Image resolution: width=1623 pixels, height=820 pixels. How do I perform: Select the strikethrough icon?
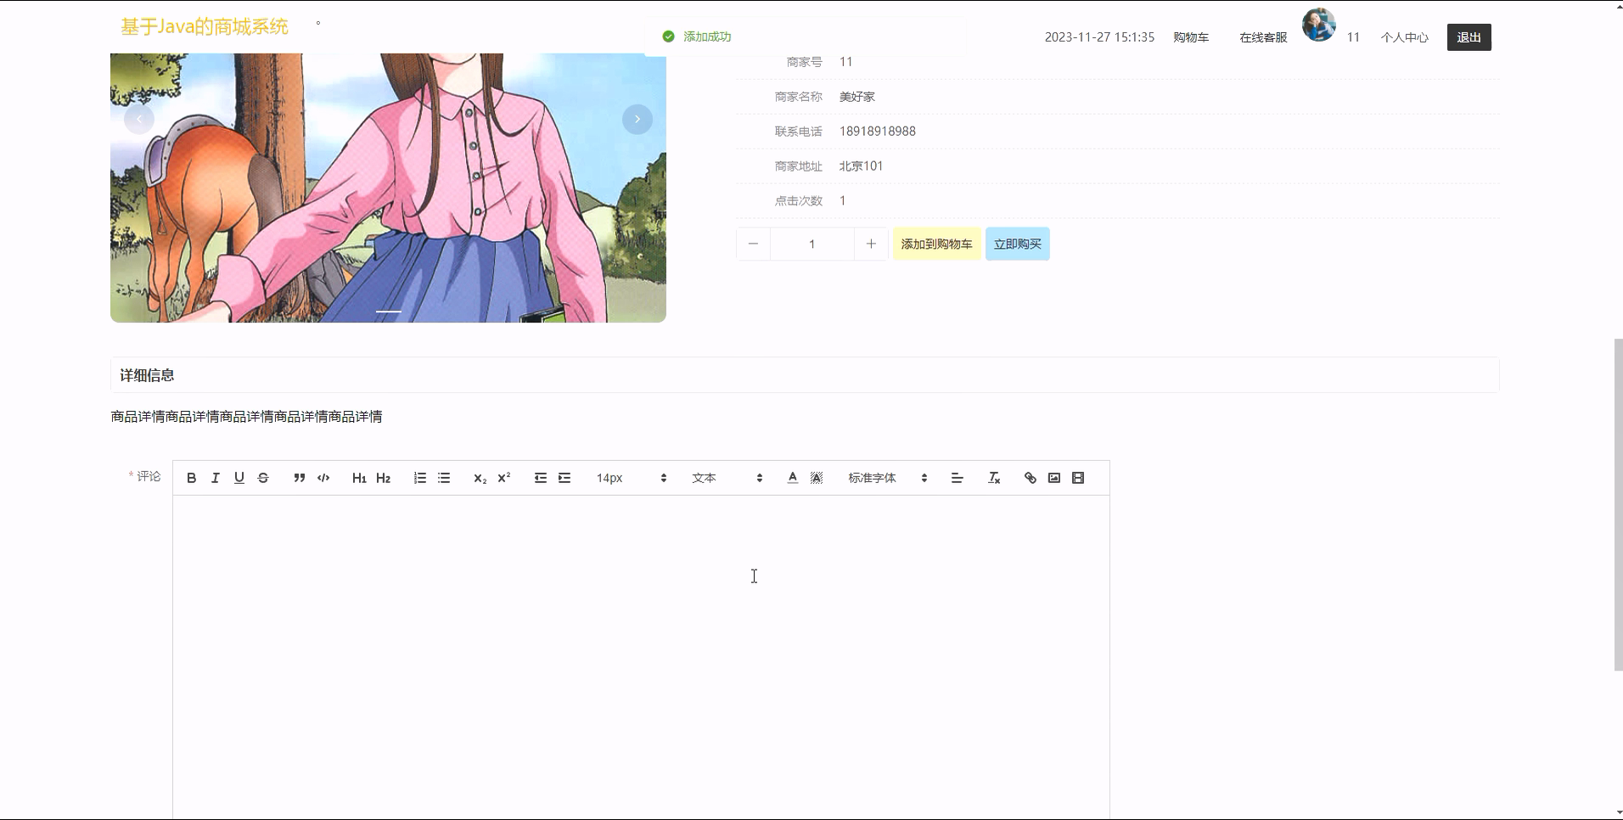tap(263, 477)
